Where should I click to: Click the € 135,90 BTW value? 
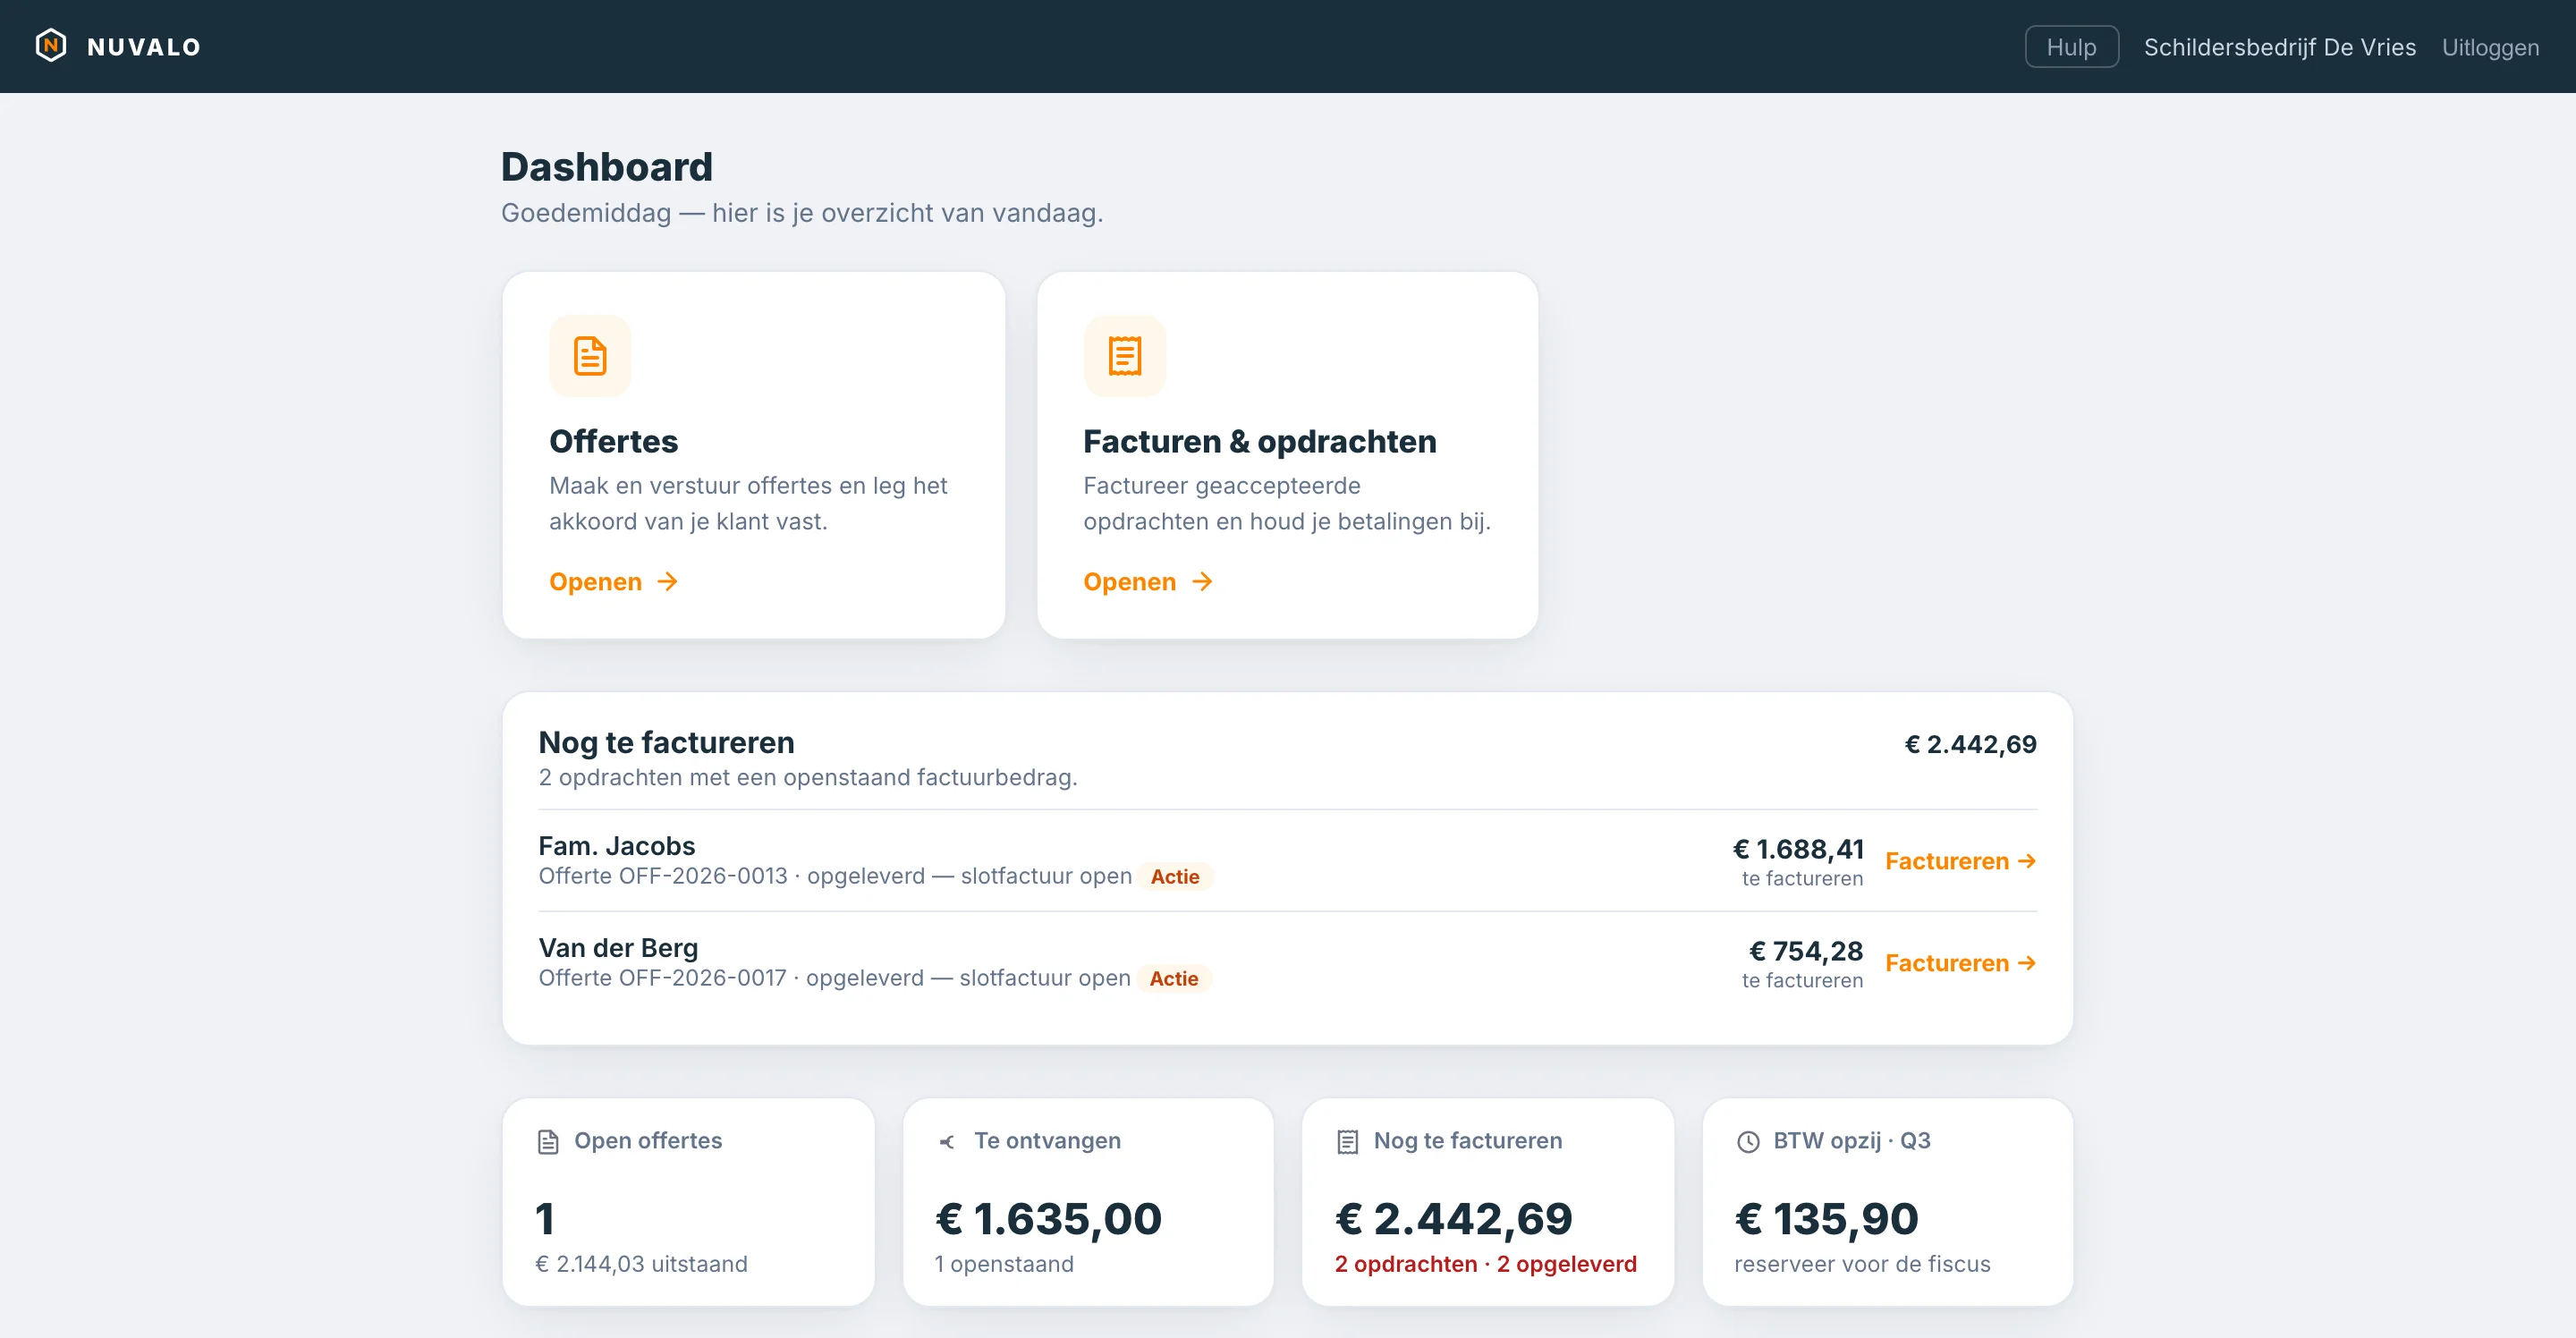click(x=1826, y=1219)
